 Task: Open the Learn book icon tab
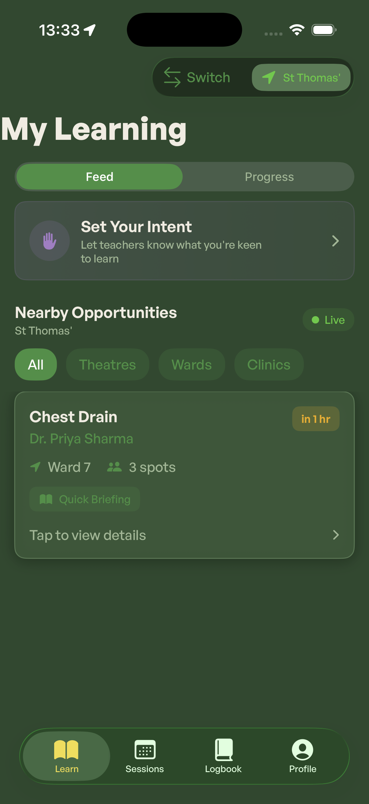point(66,749)
